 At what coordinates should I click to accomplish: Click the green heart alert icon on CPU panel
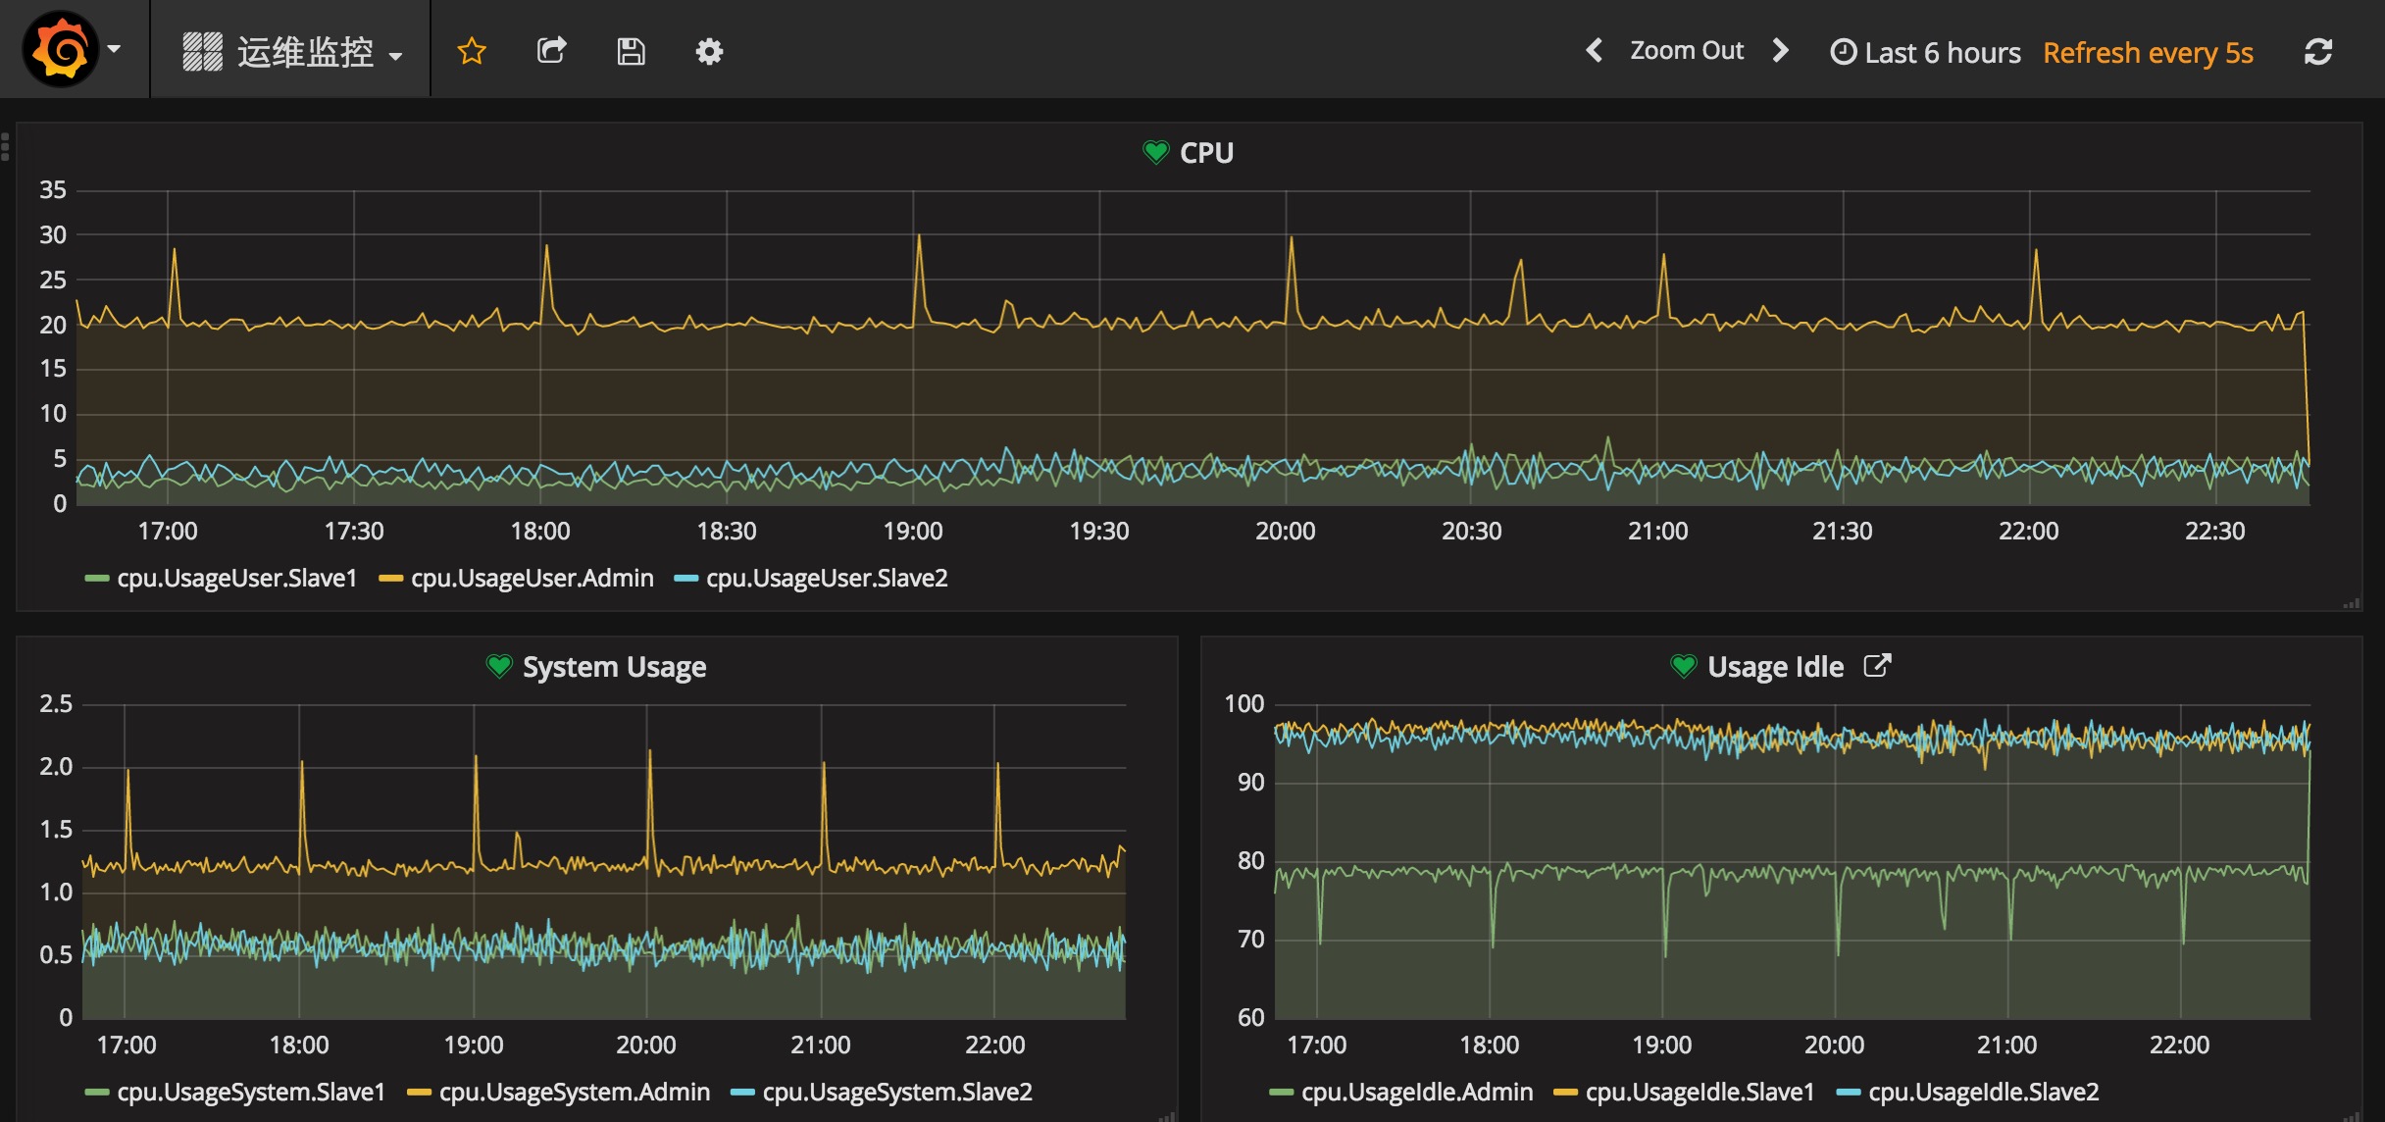tap(1156, 152)
